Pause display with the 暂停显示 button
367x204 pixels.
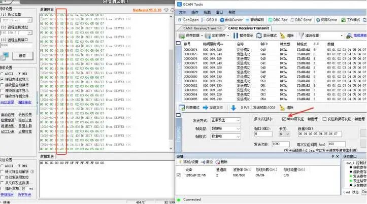(x=243, y=36)
